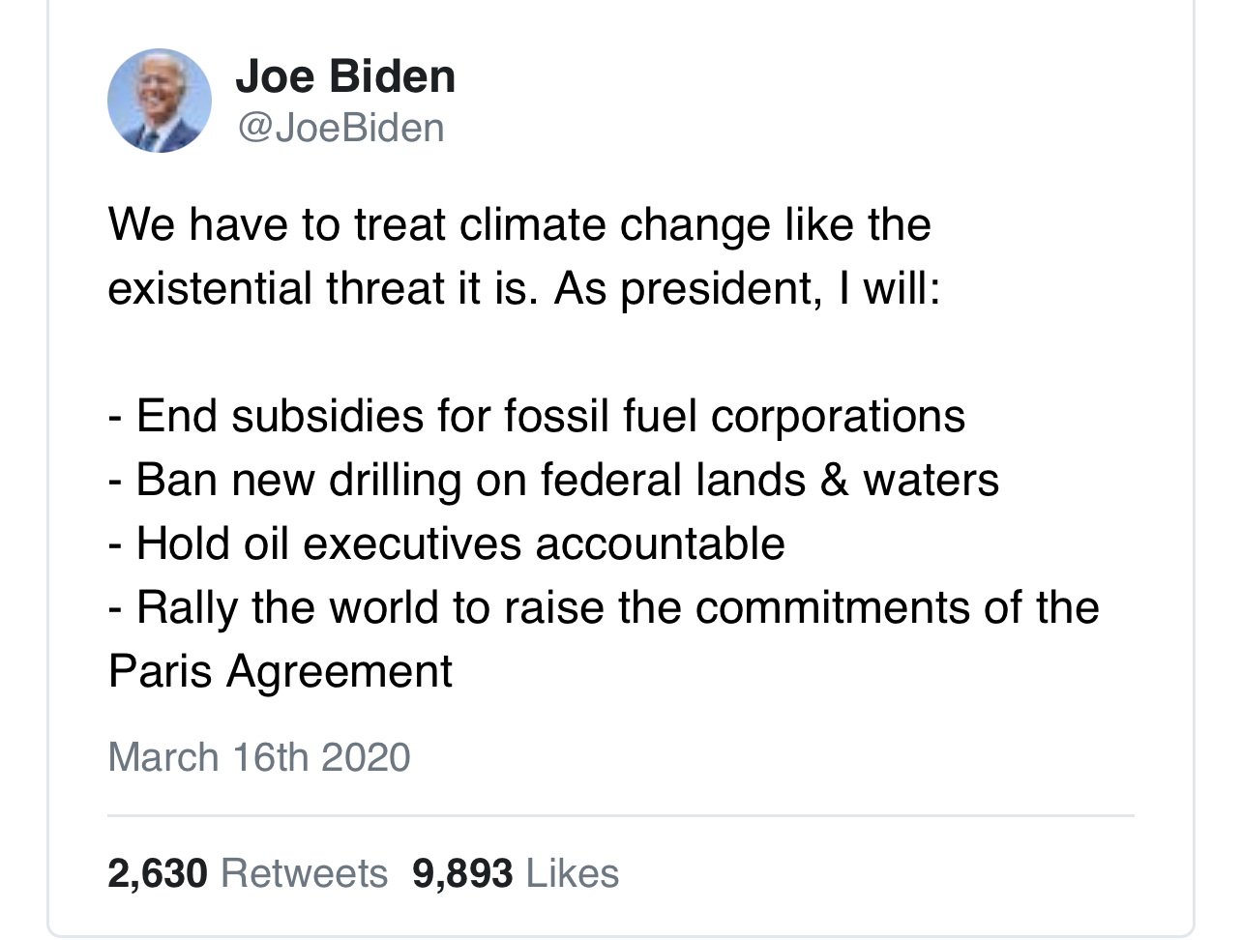
Task: Open the Likes label
Action: point(572,873)
